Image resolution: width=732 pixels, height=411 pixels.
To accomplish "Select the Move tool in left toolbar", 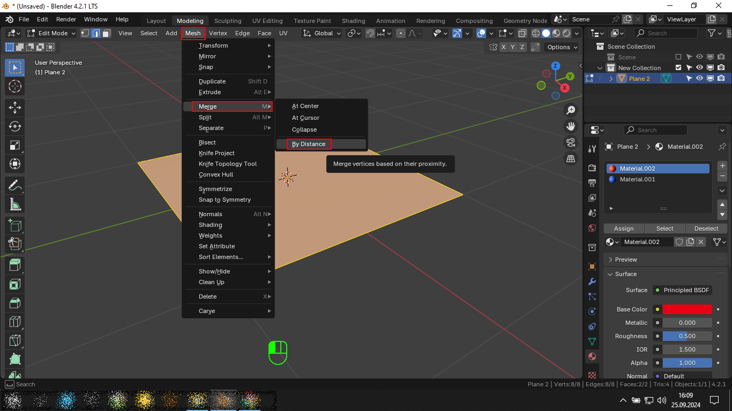I will click(x=15, y=108).
